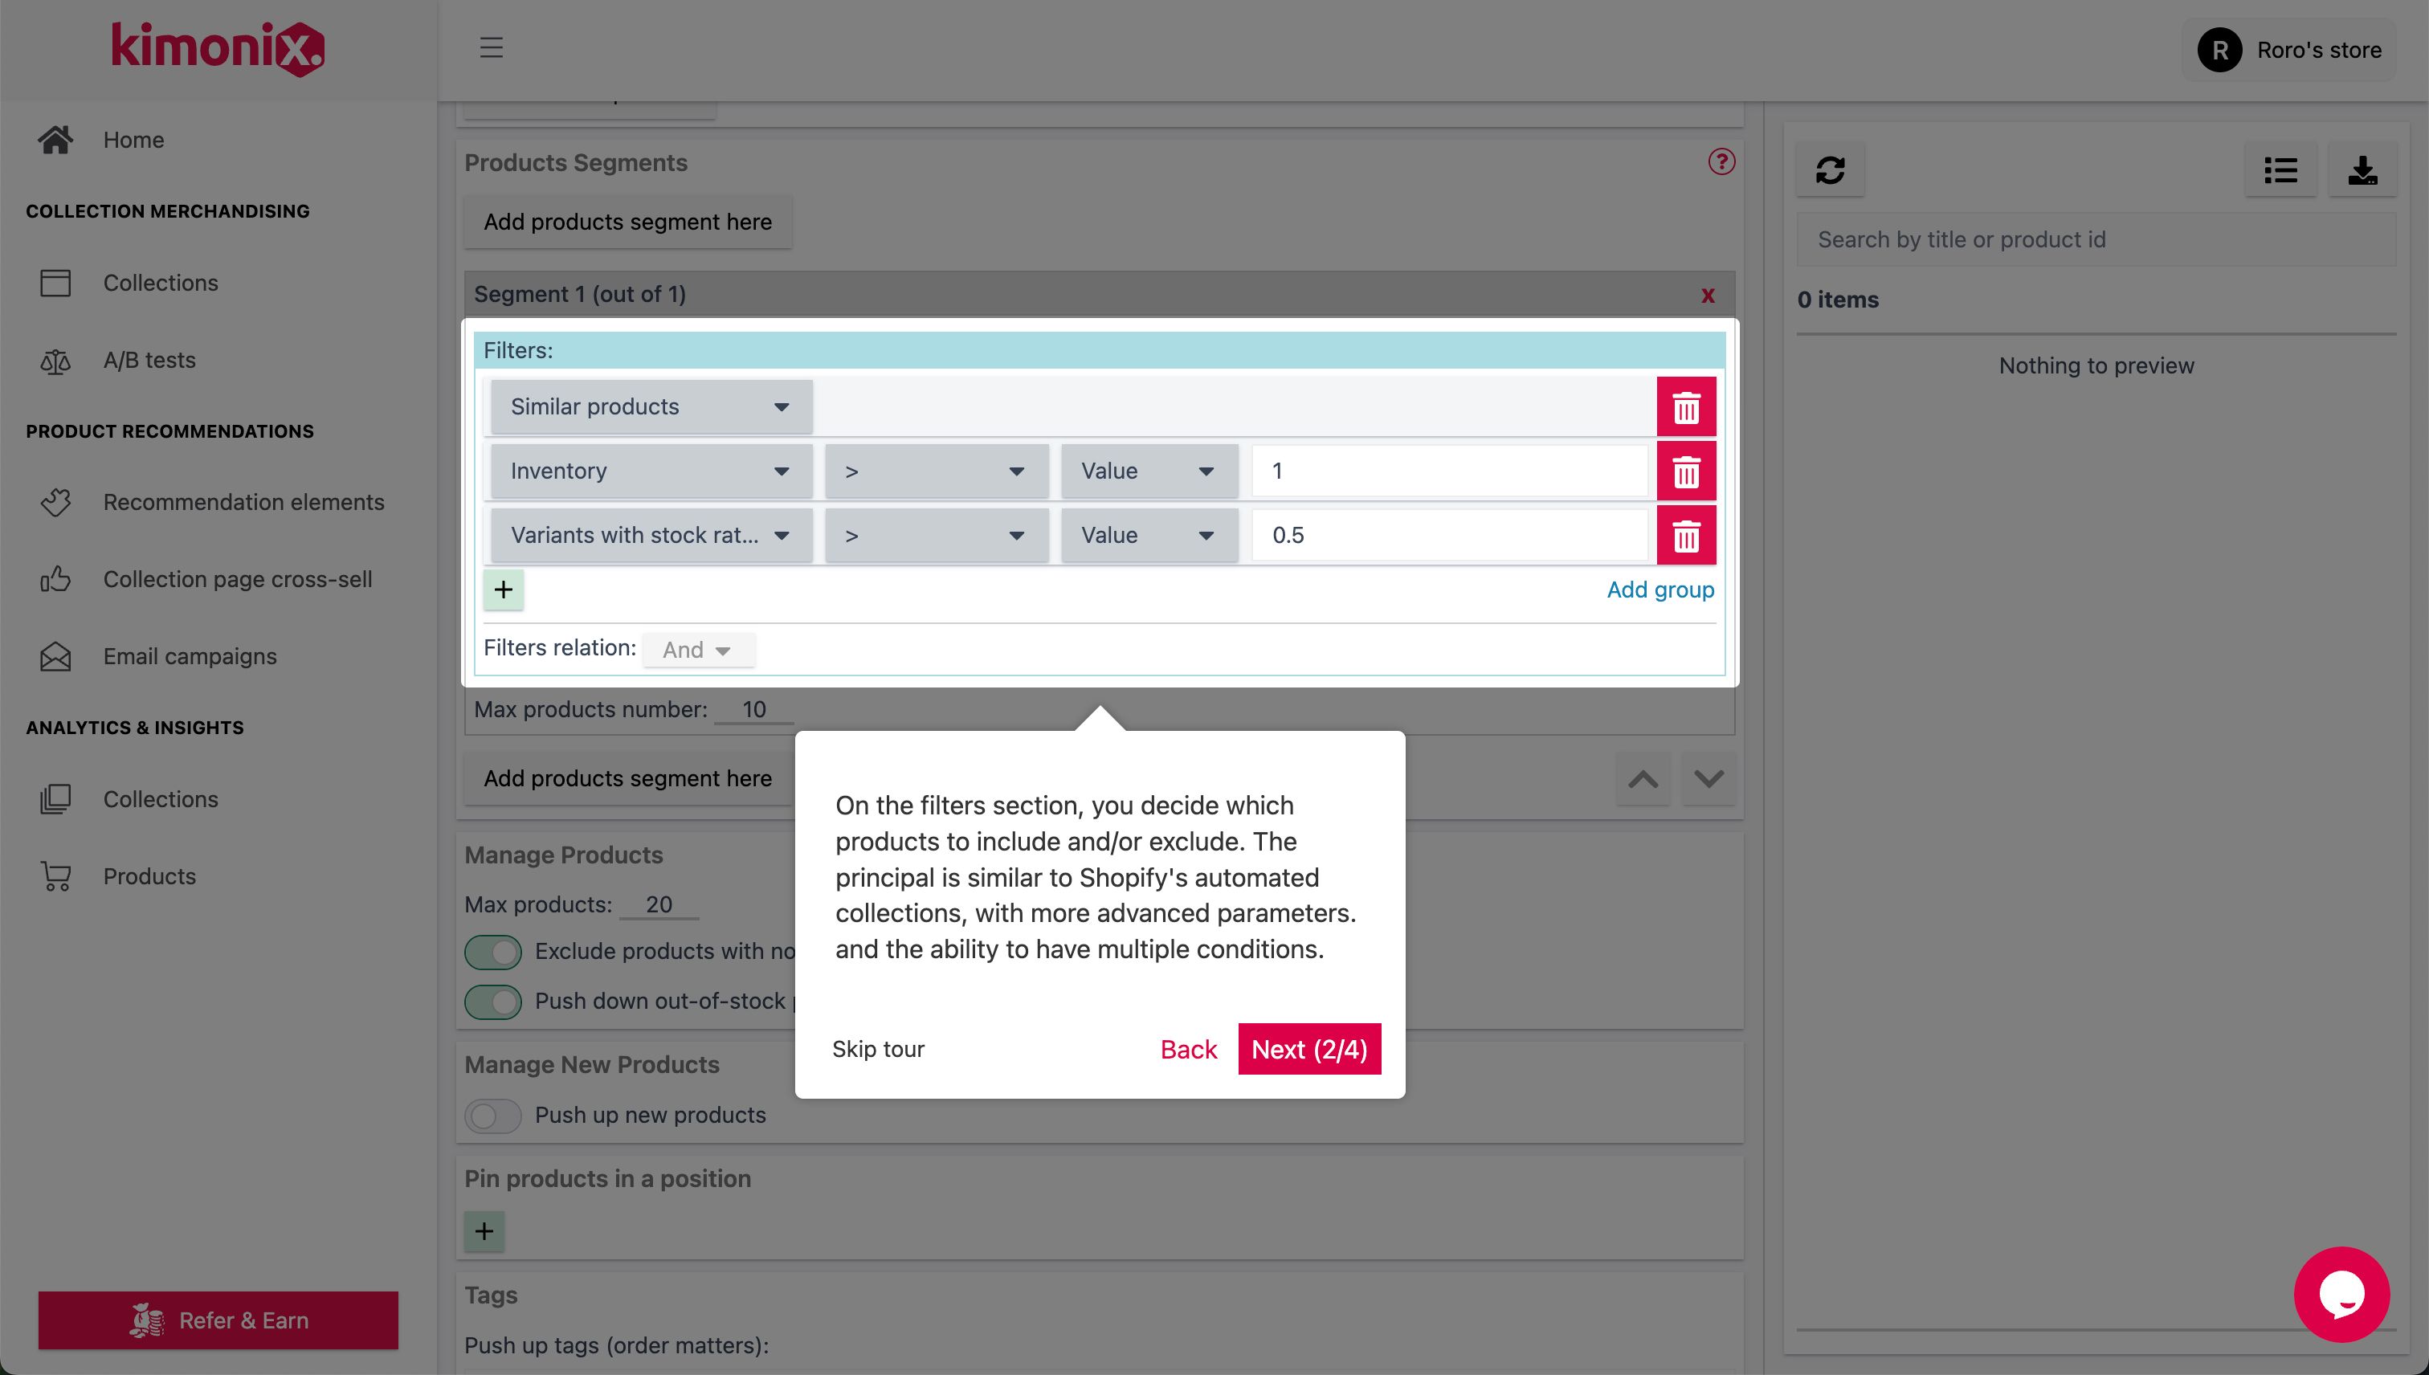The image size is (2429, 1375).
Task: Click the trash icon for Inventory filter
Action: click(1686, 471)
